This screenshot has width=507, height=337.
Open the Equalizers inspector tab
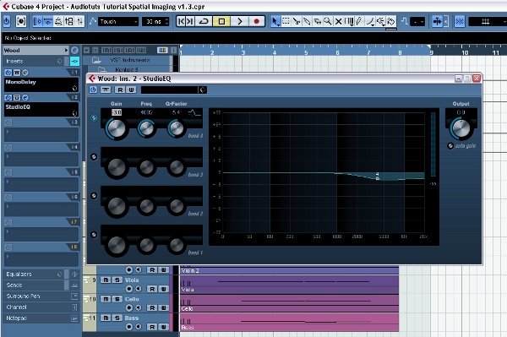click(19, 274)
